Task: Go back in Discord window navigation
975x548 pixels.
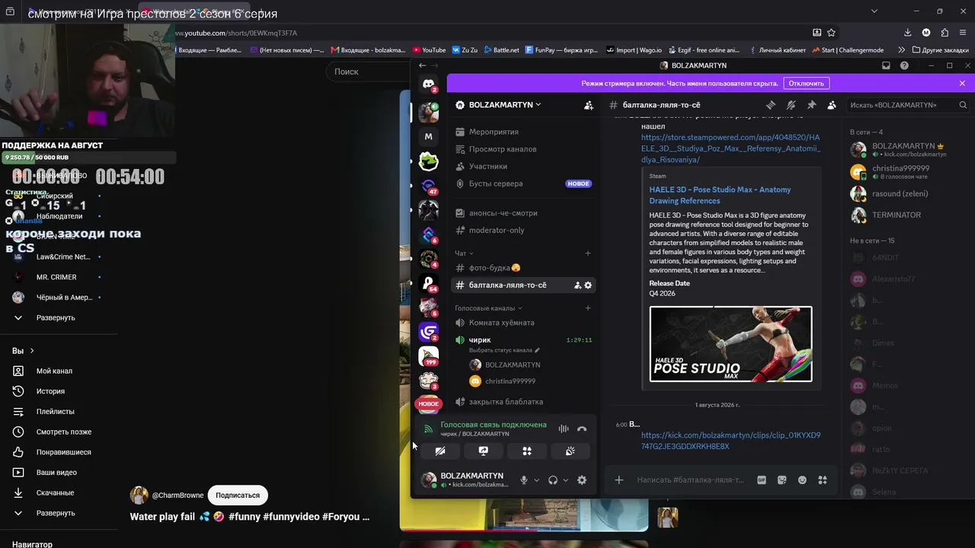Action: click(423, 65)
